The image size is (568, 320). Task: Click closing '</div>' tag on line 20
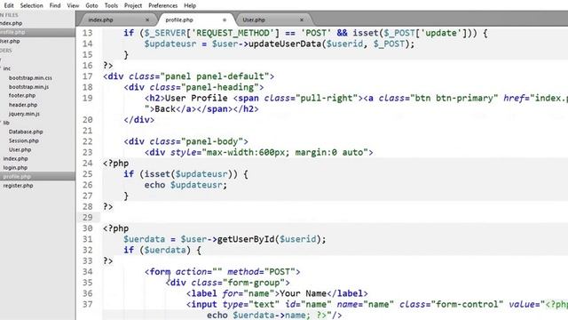(139, 120)
